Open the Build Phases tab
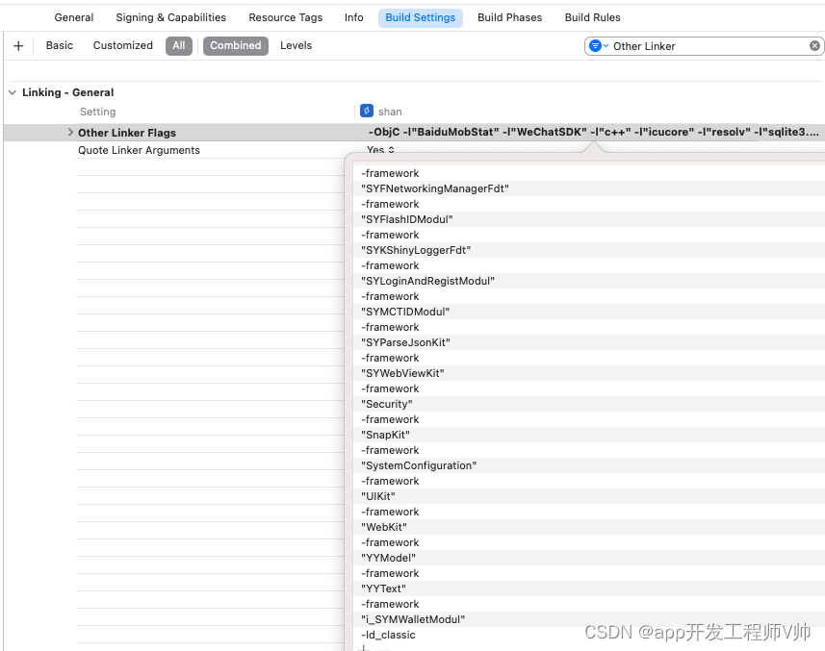Viewport: 825px width, 651px height. [510, 17]
